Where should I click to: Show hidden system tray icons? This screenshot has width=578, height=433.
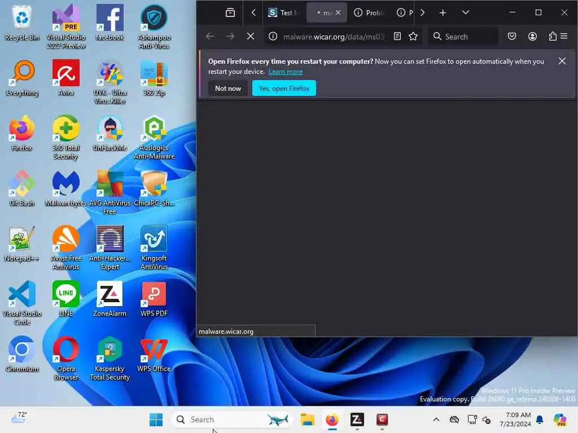point(436,419)
